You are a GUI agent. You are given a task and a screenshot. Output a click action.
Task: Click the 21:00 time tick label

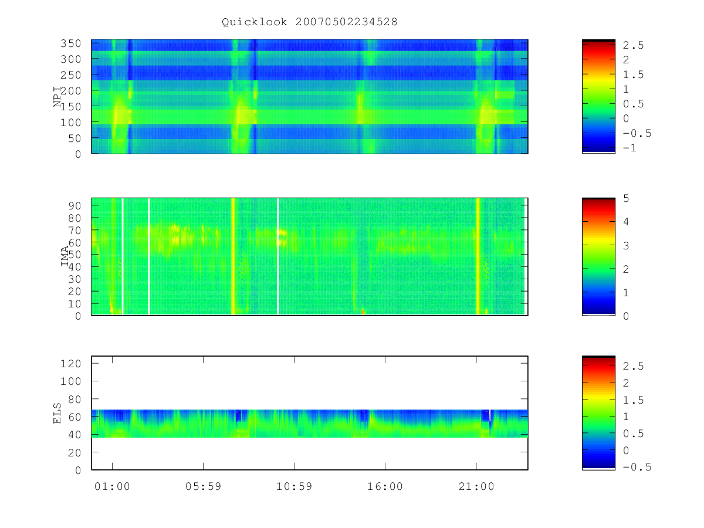pos(476,486)
